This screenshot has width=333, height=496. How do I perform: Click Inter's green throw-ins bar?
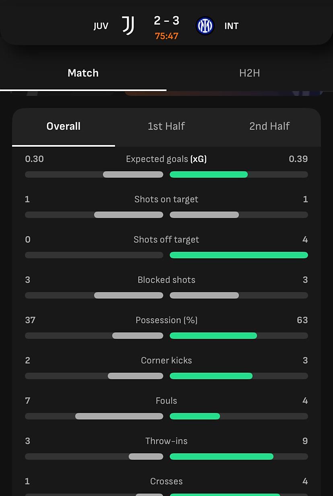pyautogui.click(x=222, y=457)
